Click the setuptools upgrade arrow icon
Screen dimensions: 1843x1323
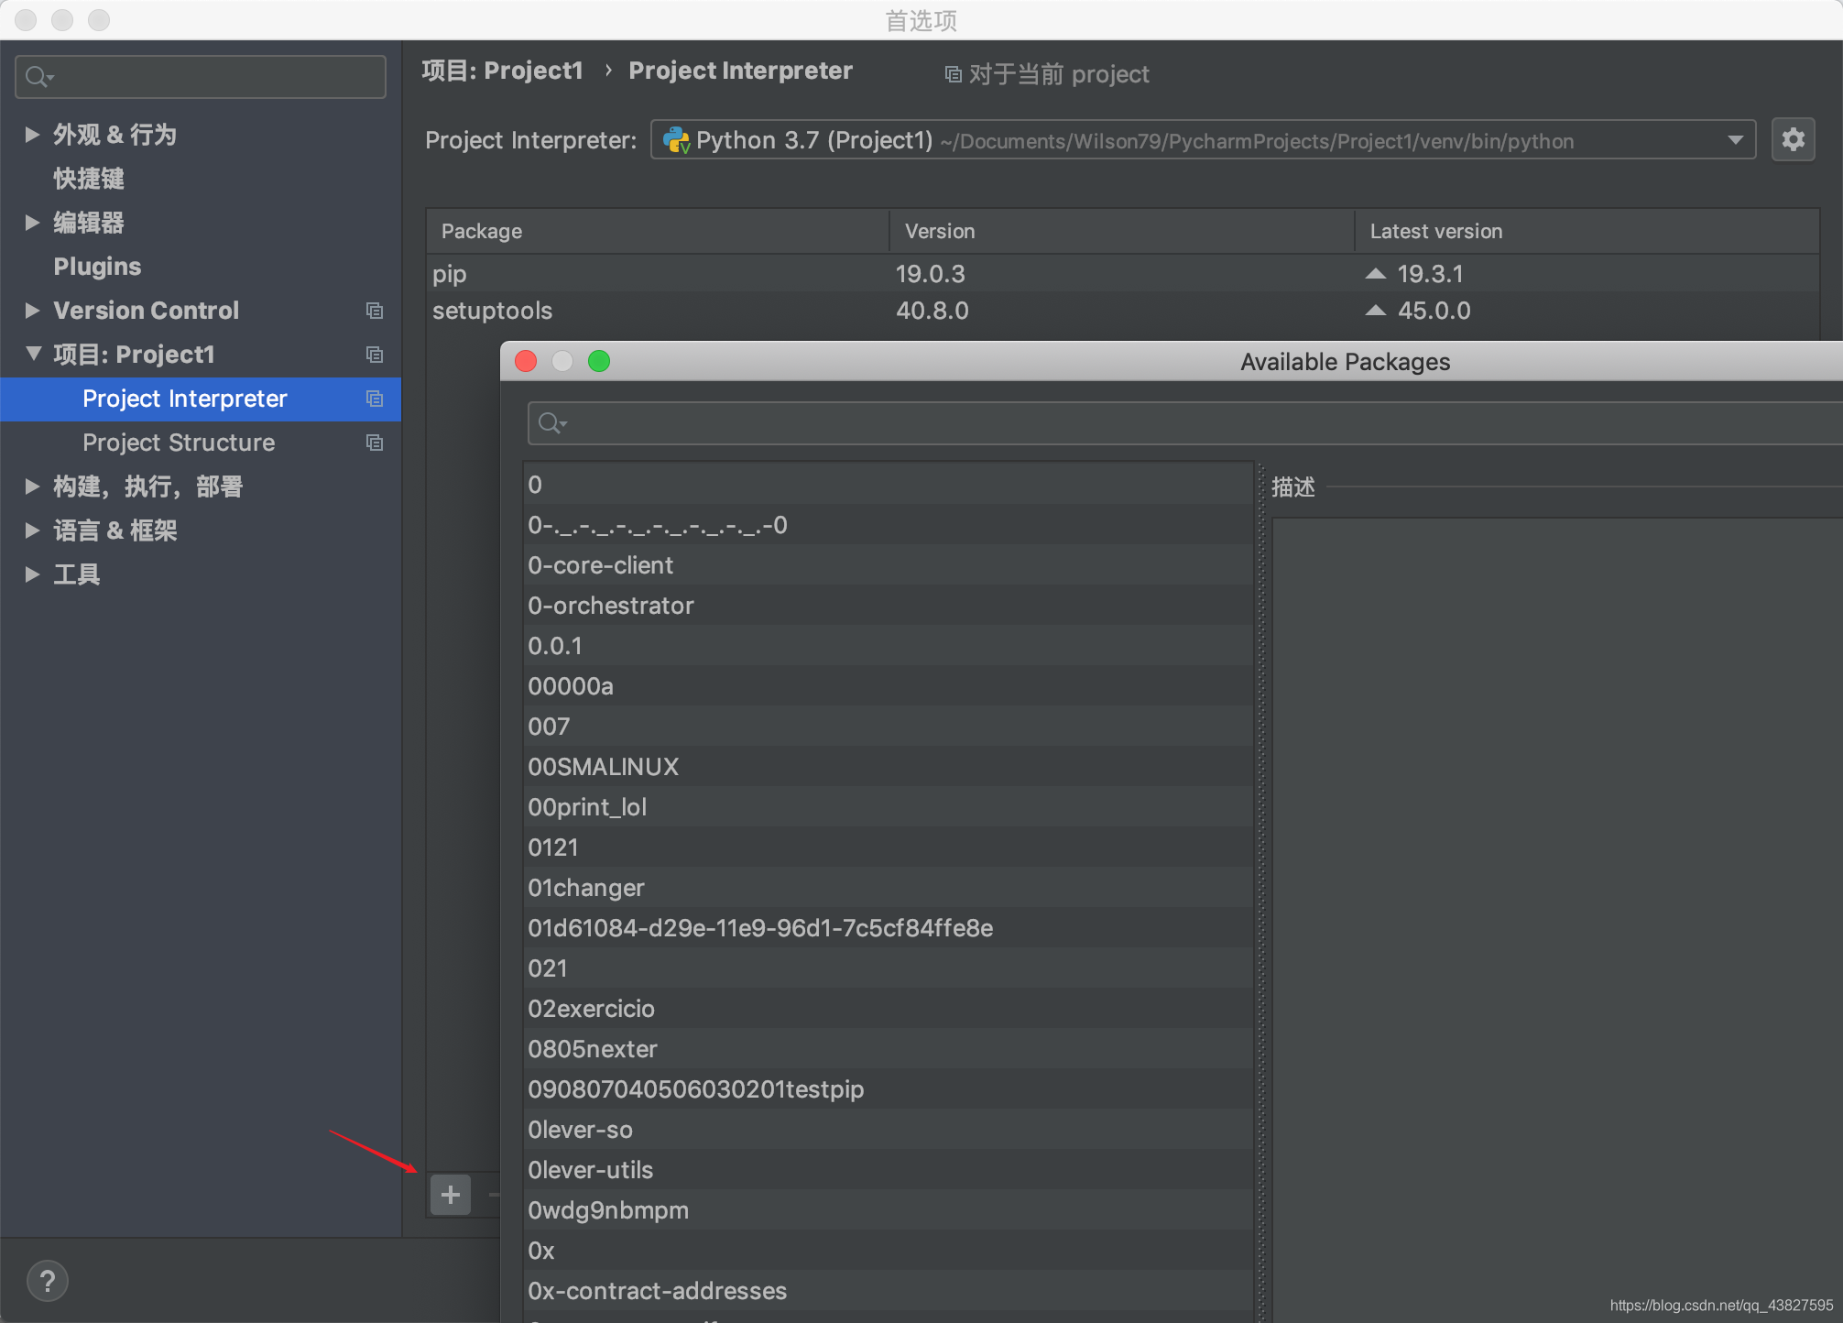coord(1375,310)
